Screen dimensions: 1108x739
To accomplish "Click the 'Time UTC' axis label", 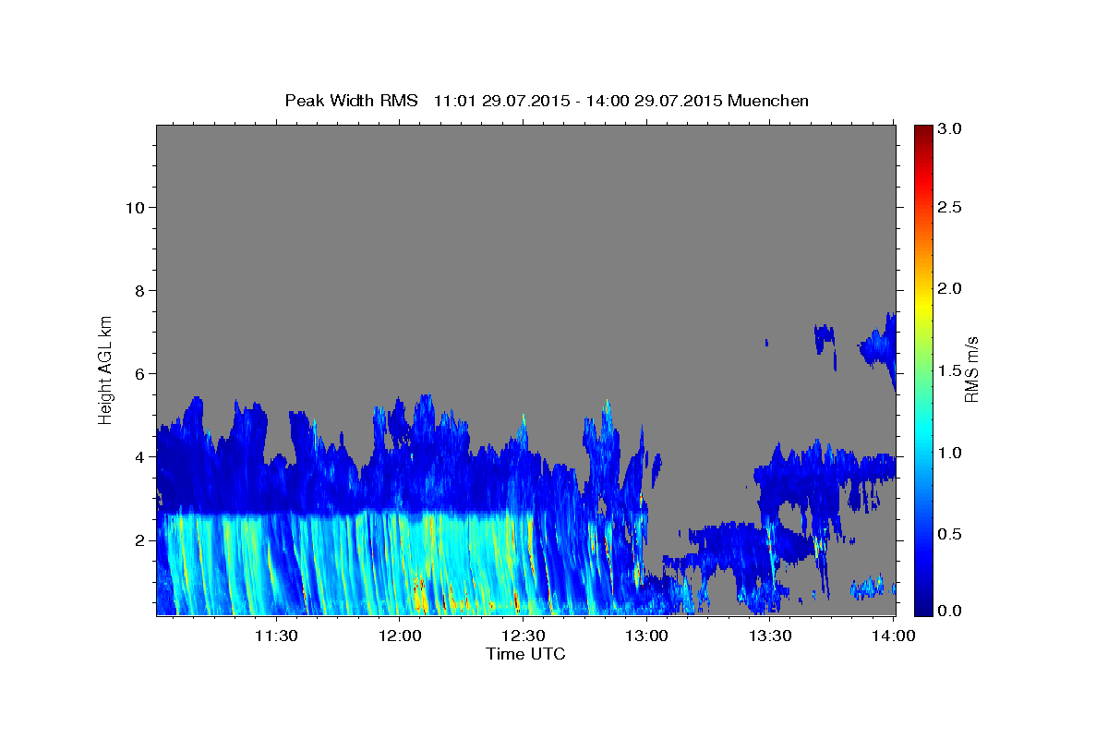I will [525, 654].
